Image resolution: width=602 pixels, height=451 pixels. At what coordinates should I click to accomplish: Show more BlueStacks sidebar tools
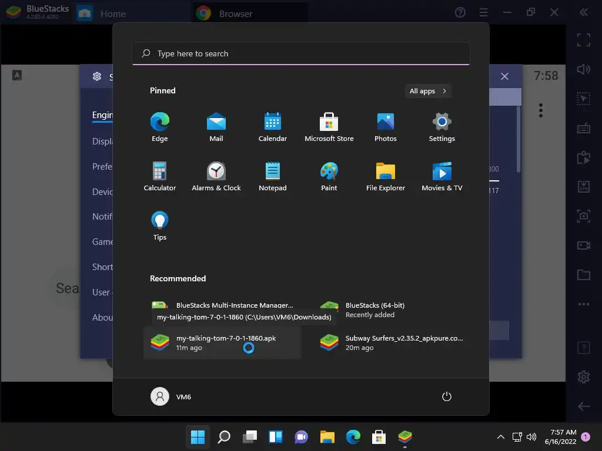point(584,304)
